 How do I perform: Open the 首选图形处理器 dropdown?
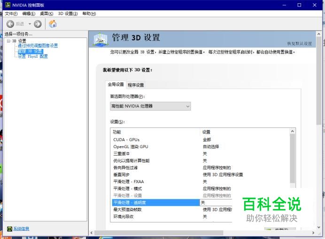coord(150,106)
